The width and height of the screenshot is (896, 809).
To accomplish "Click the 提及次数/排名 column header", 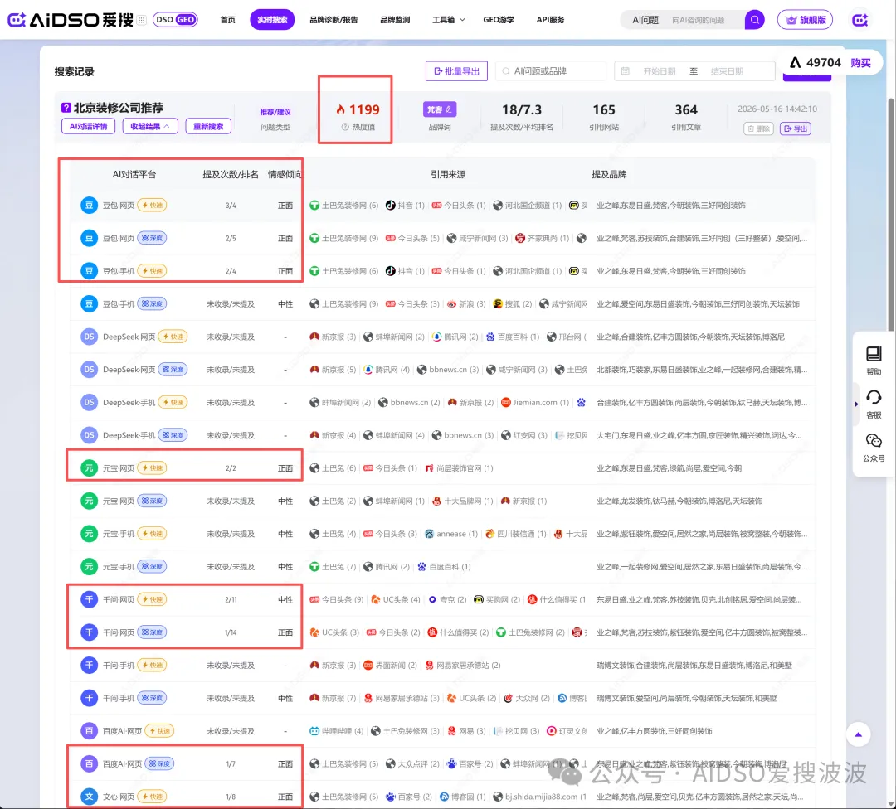I will click(231, 174).
